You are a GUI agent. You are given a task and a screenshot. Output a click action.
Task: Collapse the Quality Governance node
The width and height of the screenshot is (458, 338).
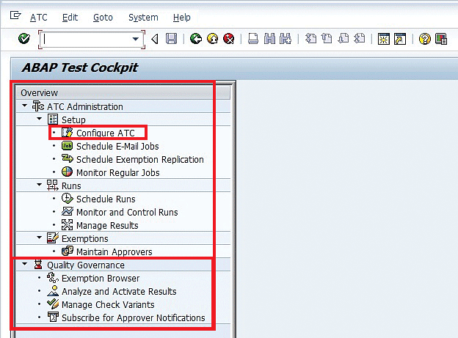[25, 264]
